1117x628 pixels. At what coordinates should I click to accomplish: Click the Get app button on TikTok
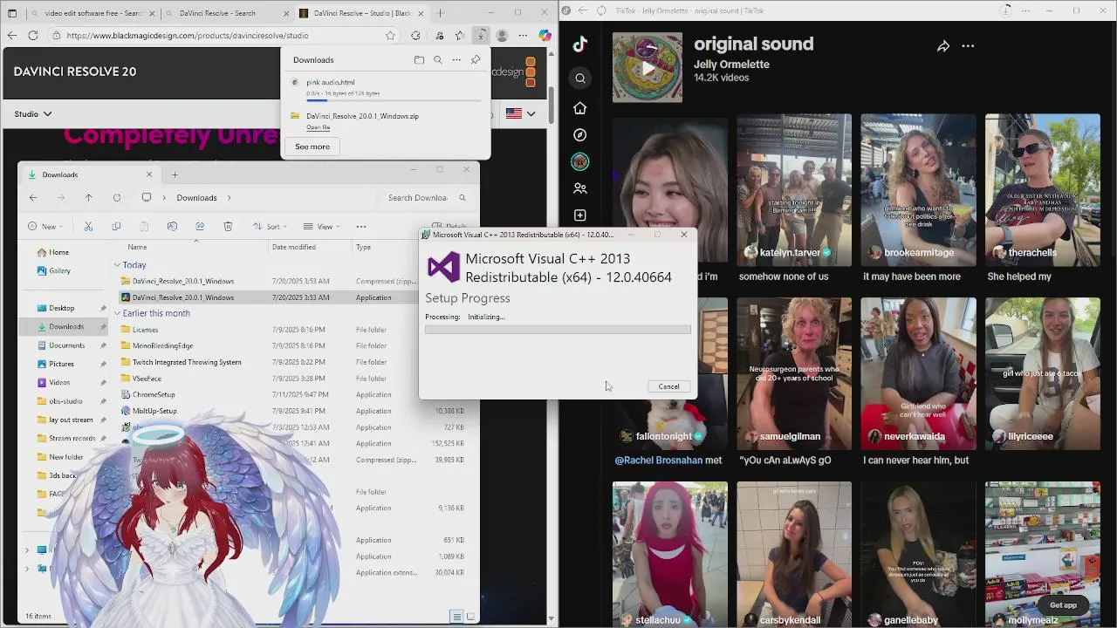click(1063, 605)
